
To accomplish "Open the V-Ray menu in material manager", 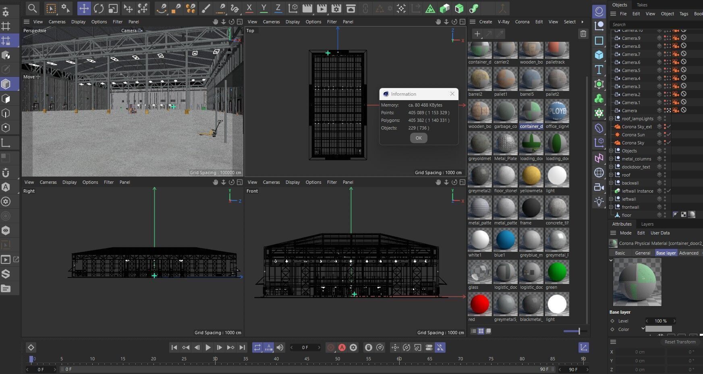I will [x=503, y=22].
